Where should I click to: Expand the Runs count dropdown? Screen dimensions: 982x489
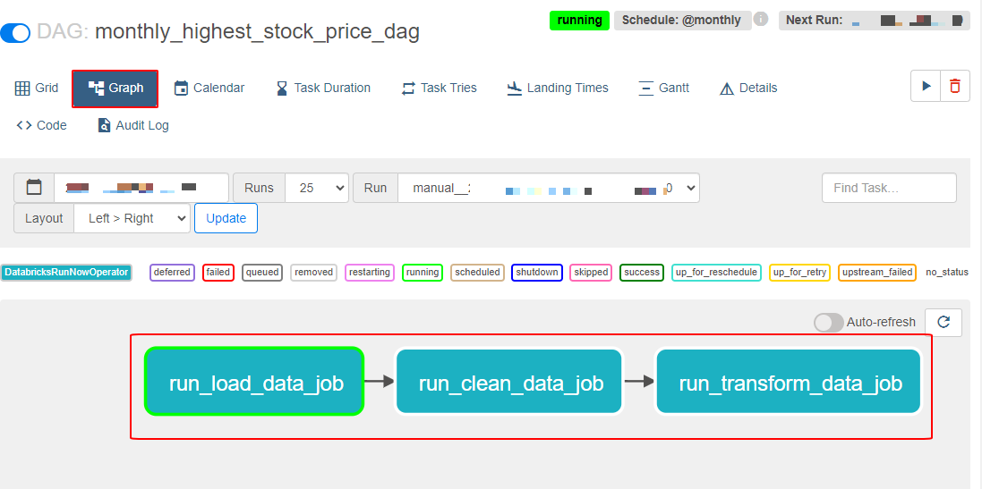pyautogui.click(x=316, y=188)
